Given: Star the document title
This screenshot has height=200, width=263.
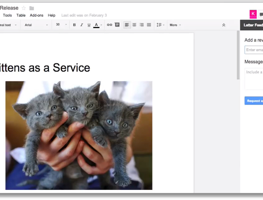Looking at the screenshot, I should click(x=24, y=8).
